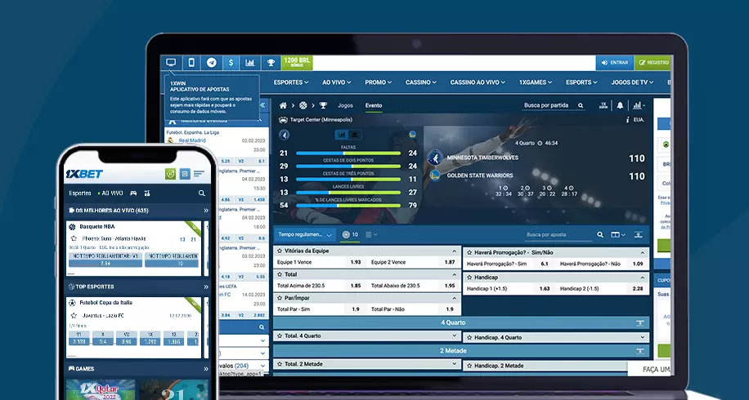
Task: Click the REGISTRO sign-up button
Action: click(653, 63)
